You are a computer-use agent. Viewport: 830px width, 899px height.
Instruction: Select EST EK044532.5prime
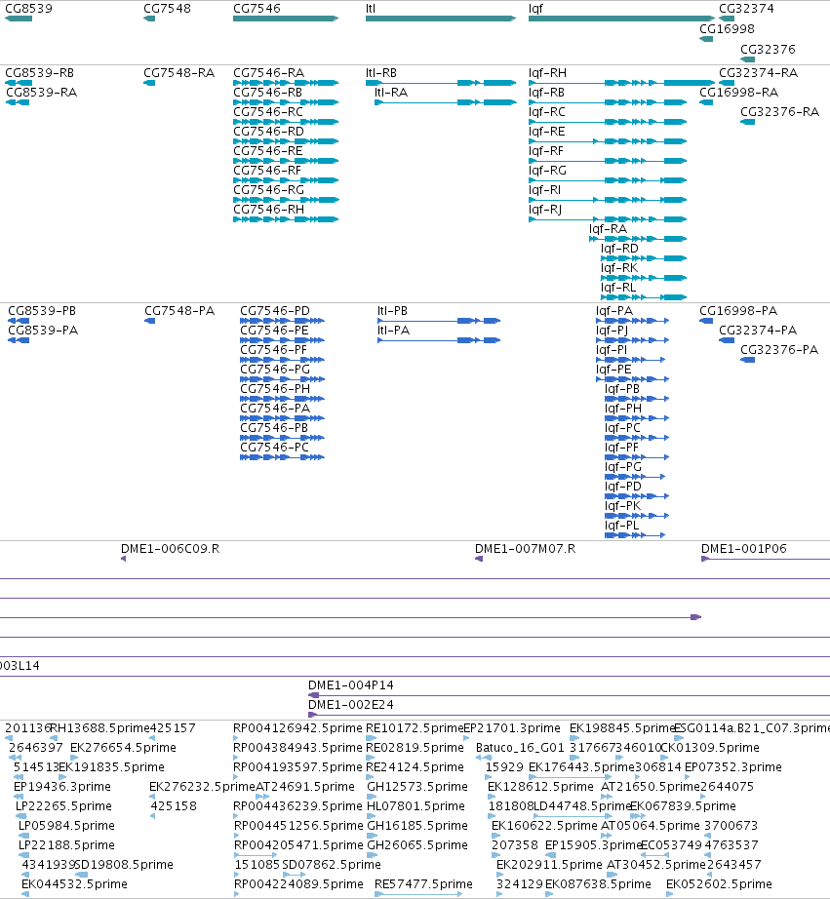click(74, 884)
